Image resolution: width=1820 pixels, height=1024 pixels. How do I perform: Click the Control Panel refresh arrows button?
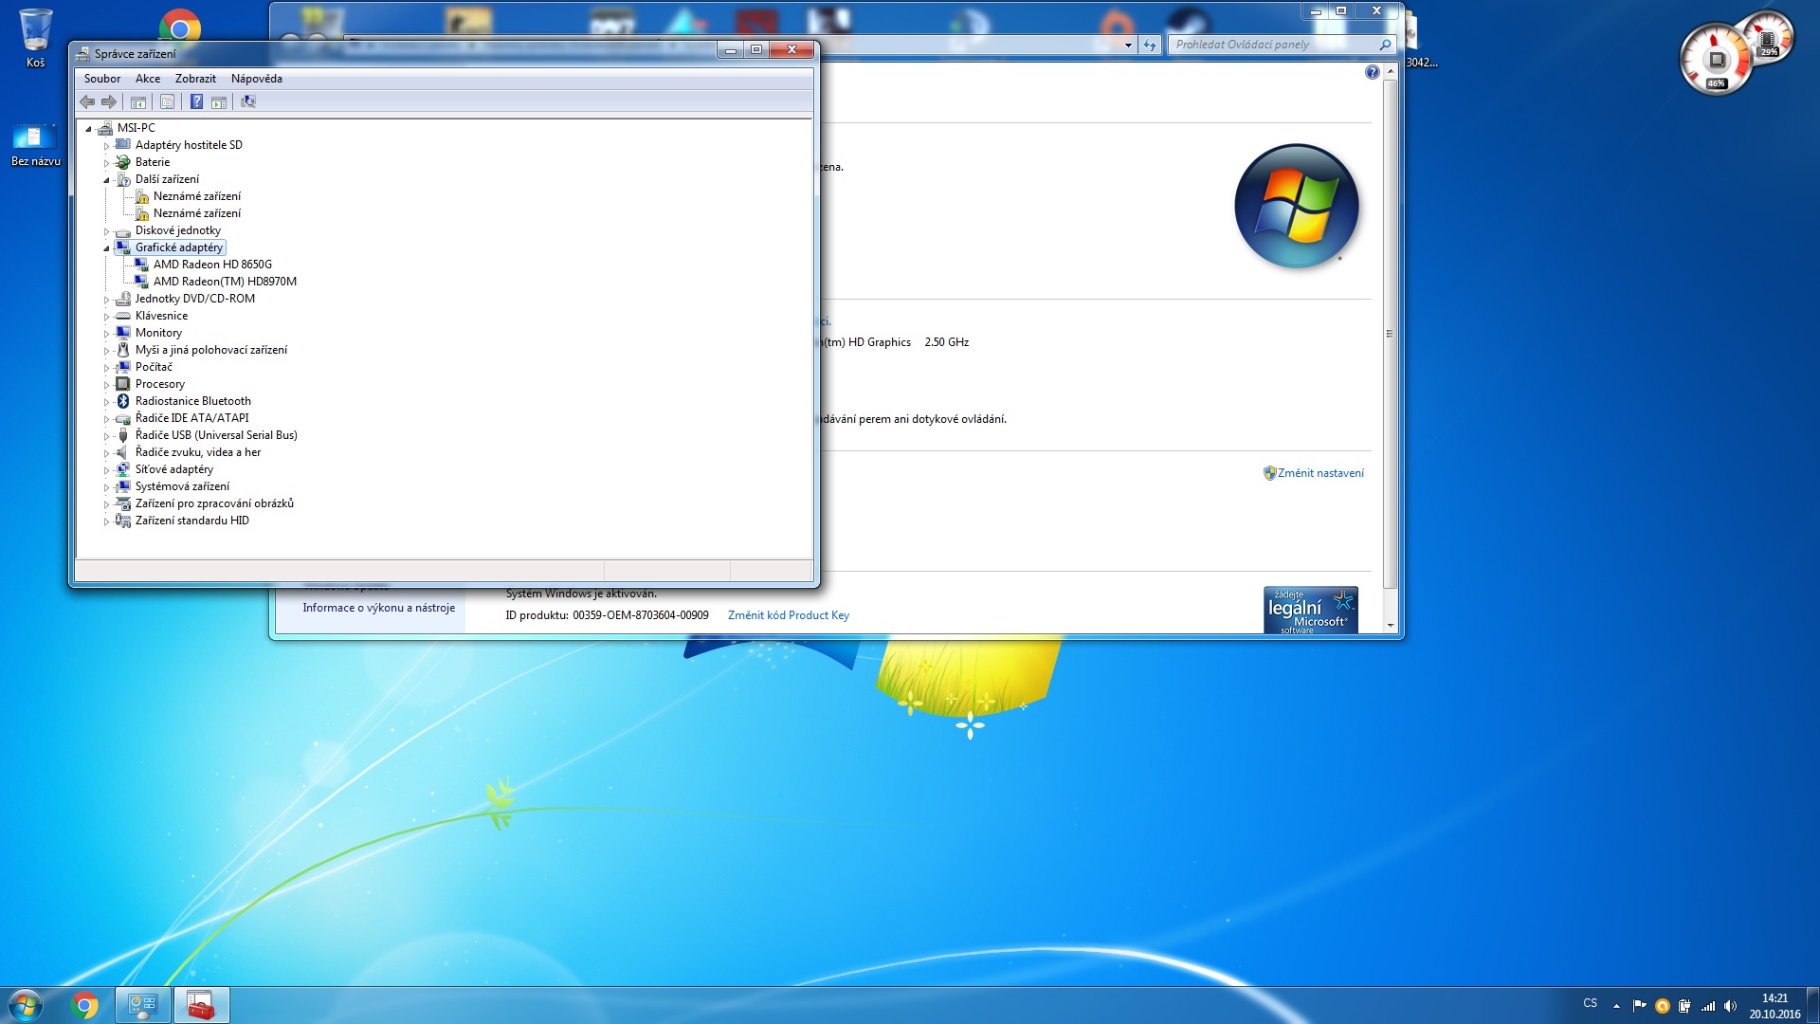(1150, 45)
